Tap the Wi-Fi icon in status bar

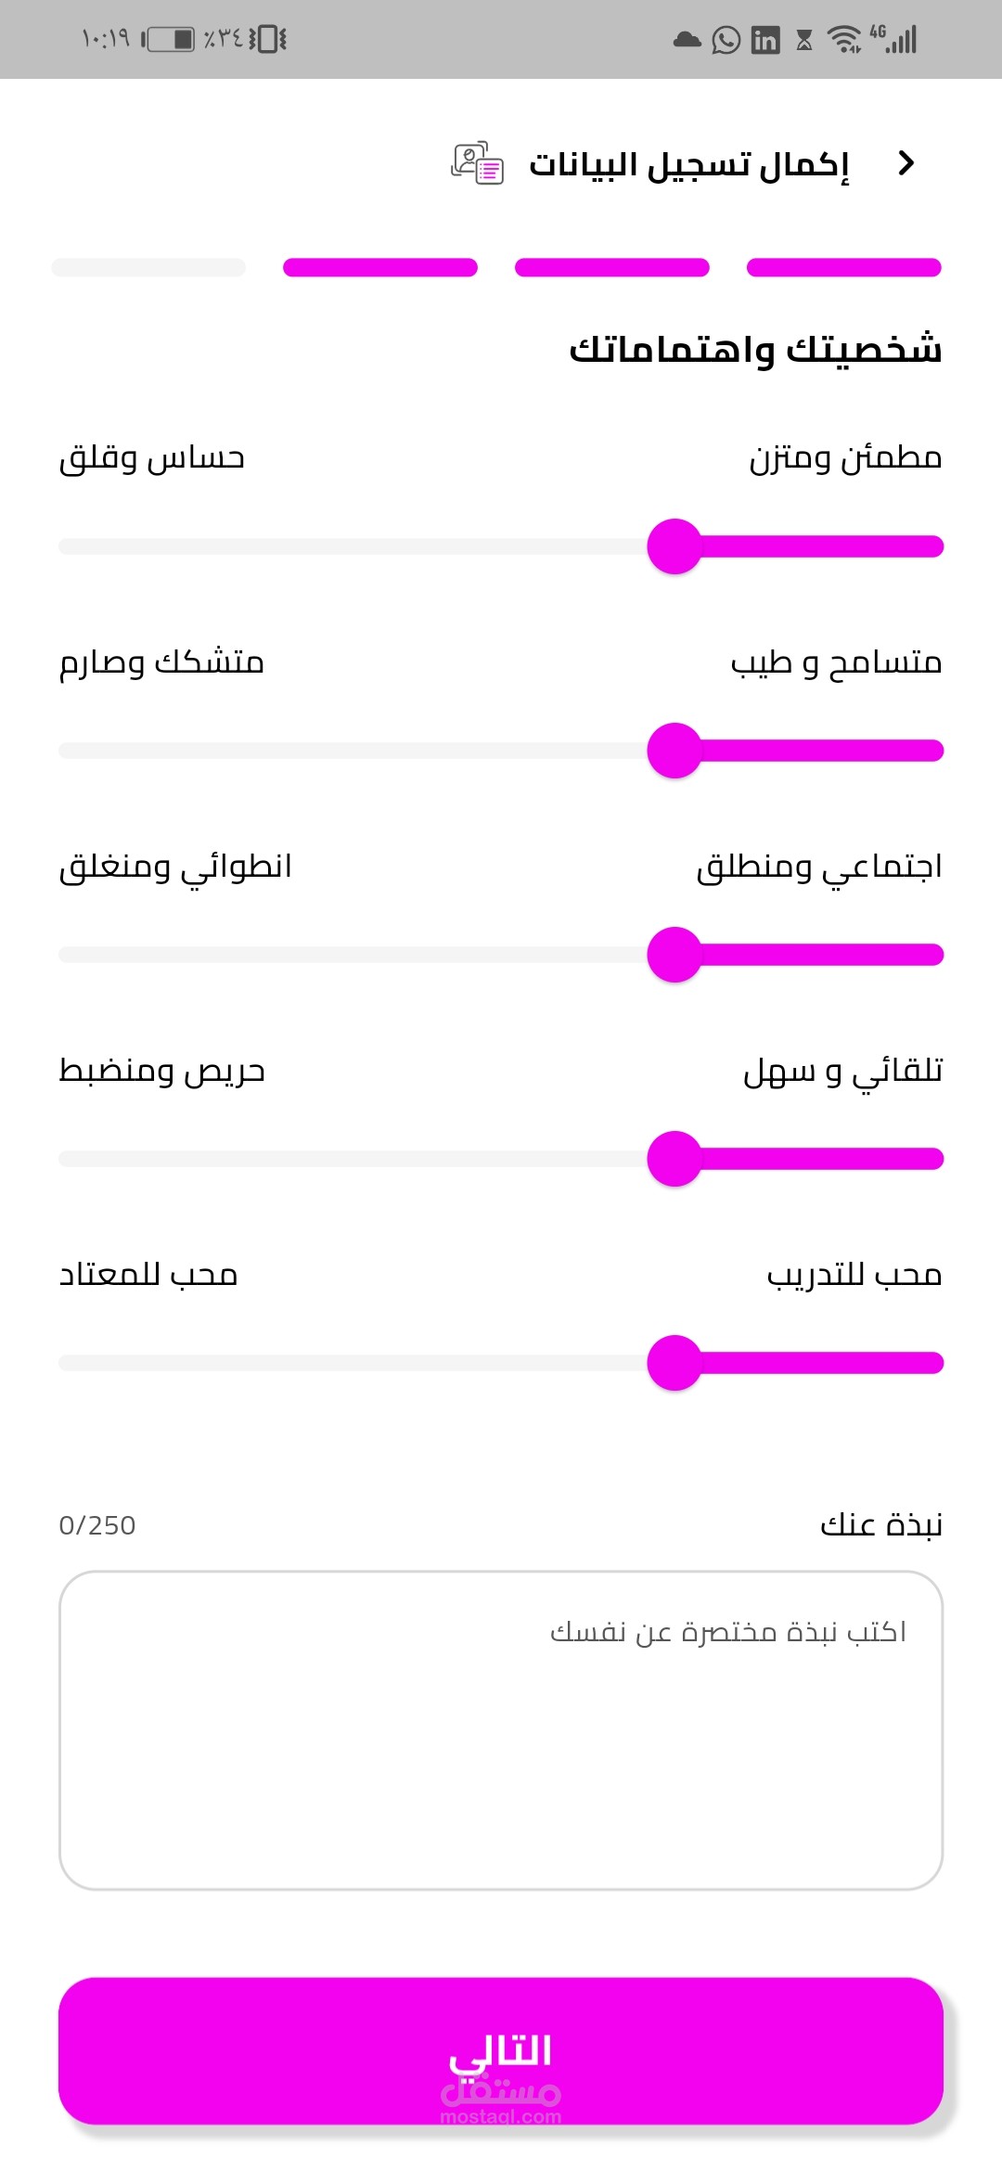pos(843,40)
